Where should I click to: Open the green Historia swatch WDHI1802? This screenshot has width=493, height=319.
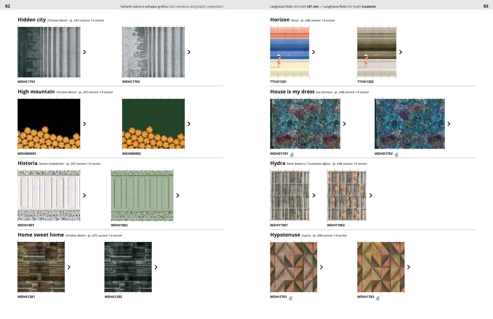142,195
